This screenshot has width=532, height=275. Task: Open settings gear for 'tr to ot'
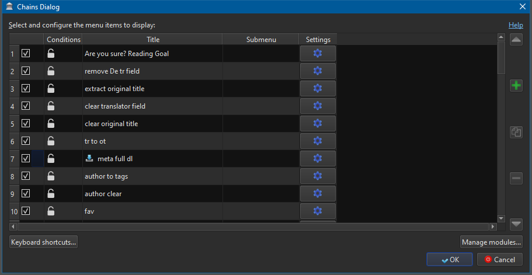point(318,141)
